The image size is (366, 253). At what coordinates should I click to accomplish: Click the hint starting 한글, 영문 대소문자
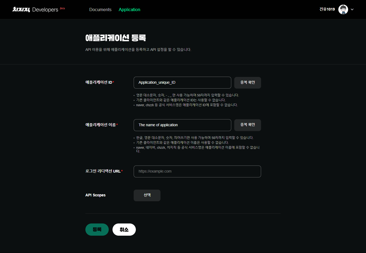click(195, 138)
